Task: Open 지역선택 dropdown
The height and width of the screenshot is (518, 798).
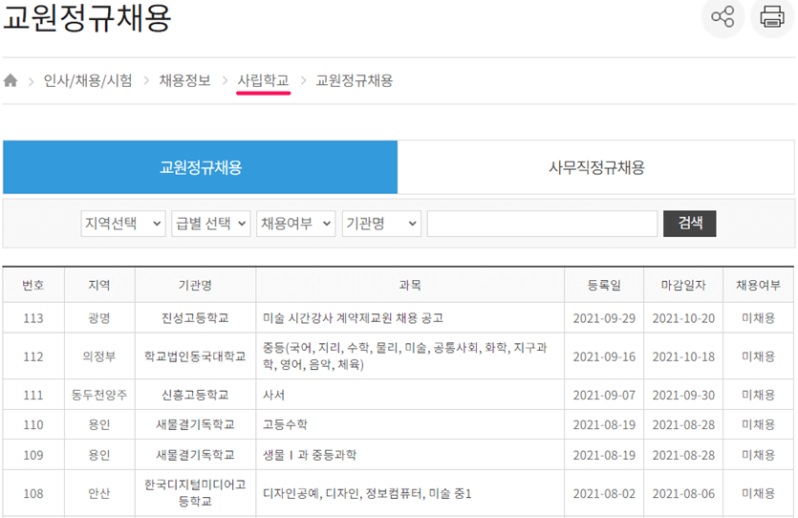Action: tap(123, 224)
